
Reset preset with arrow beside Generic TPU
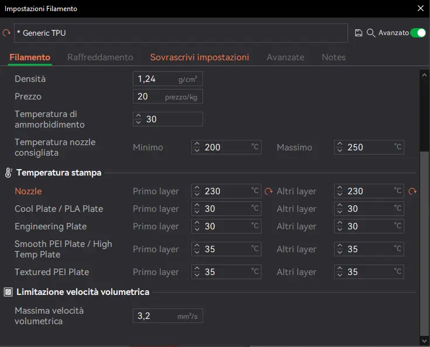(6, 33)
